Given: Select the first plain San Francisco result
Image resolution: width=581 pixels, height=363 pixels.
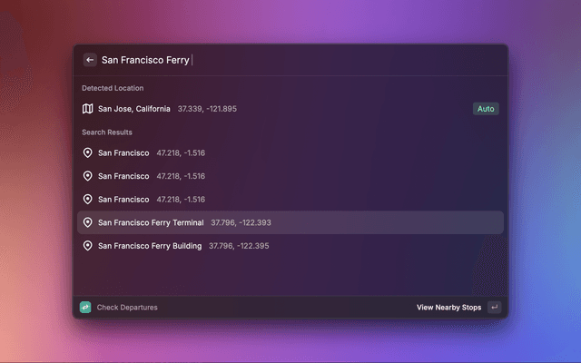Looking at the screenshot, I should click(123, 153).
